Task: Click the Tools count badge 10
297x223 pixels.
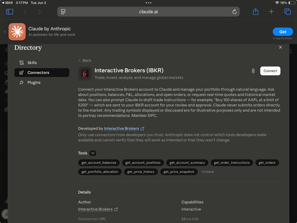Action: tap(93, 153)
